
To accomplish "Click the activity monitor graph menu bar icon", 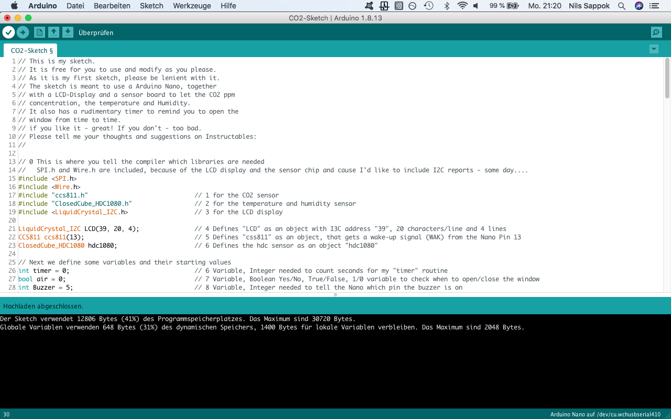I will pyautogui.click(x=384, y=6).
